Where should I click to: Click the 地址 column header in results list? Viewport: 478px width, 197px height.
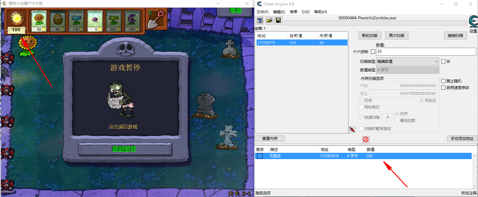pyautogui.click(x=271, y=36)
